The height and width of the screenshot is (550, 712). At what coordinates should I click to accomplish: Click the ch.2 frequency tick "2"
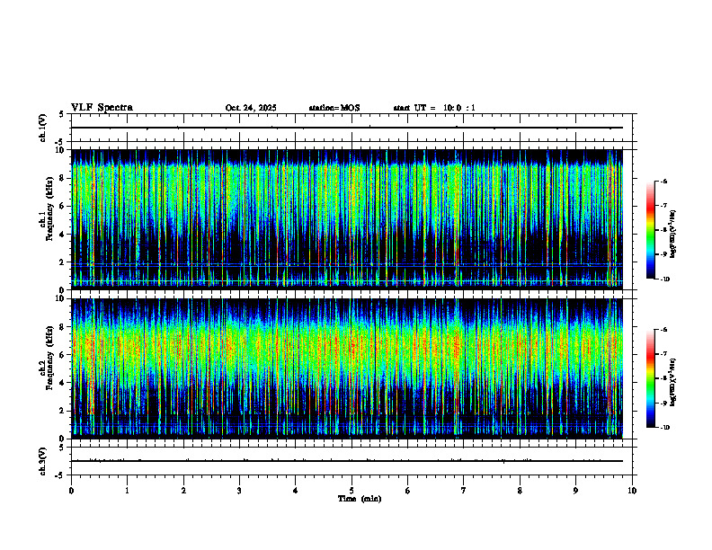pyautogui.click(x=62, y=411)
